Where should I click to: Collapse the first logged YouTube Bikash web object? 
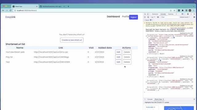click(146, 36)
